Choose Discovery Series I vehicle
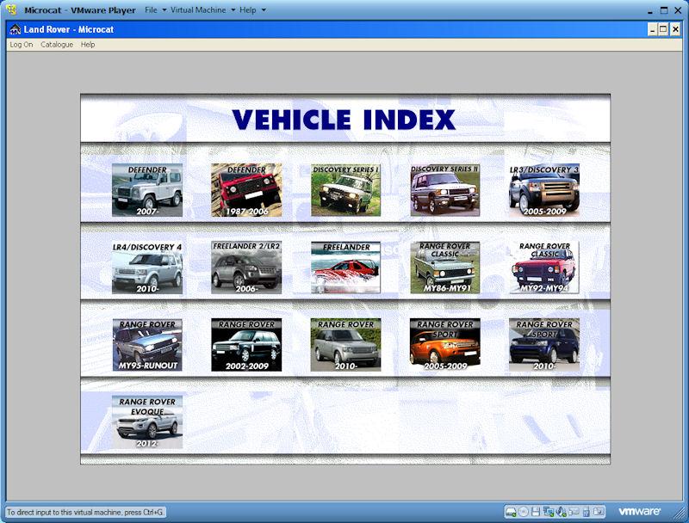This screenshot has height=523, width=689. tap(345, 190)
